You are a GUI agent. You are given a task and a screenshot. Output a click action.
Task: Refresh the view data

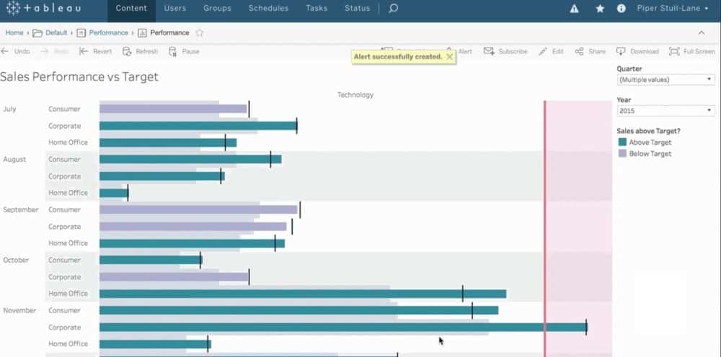pos(141,52)
